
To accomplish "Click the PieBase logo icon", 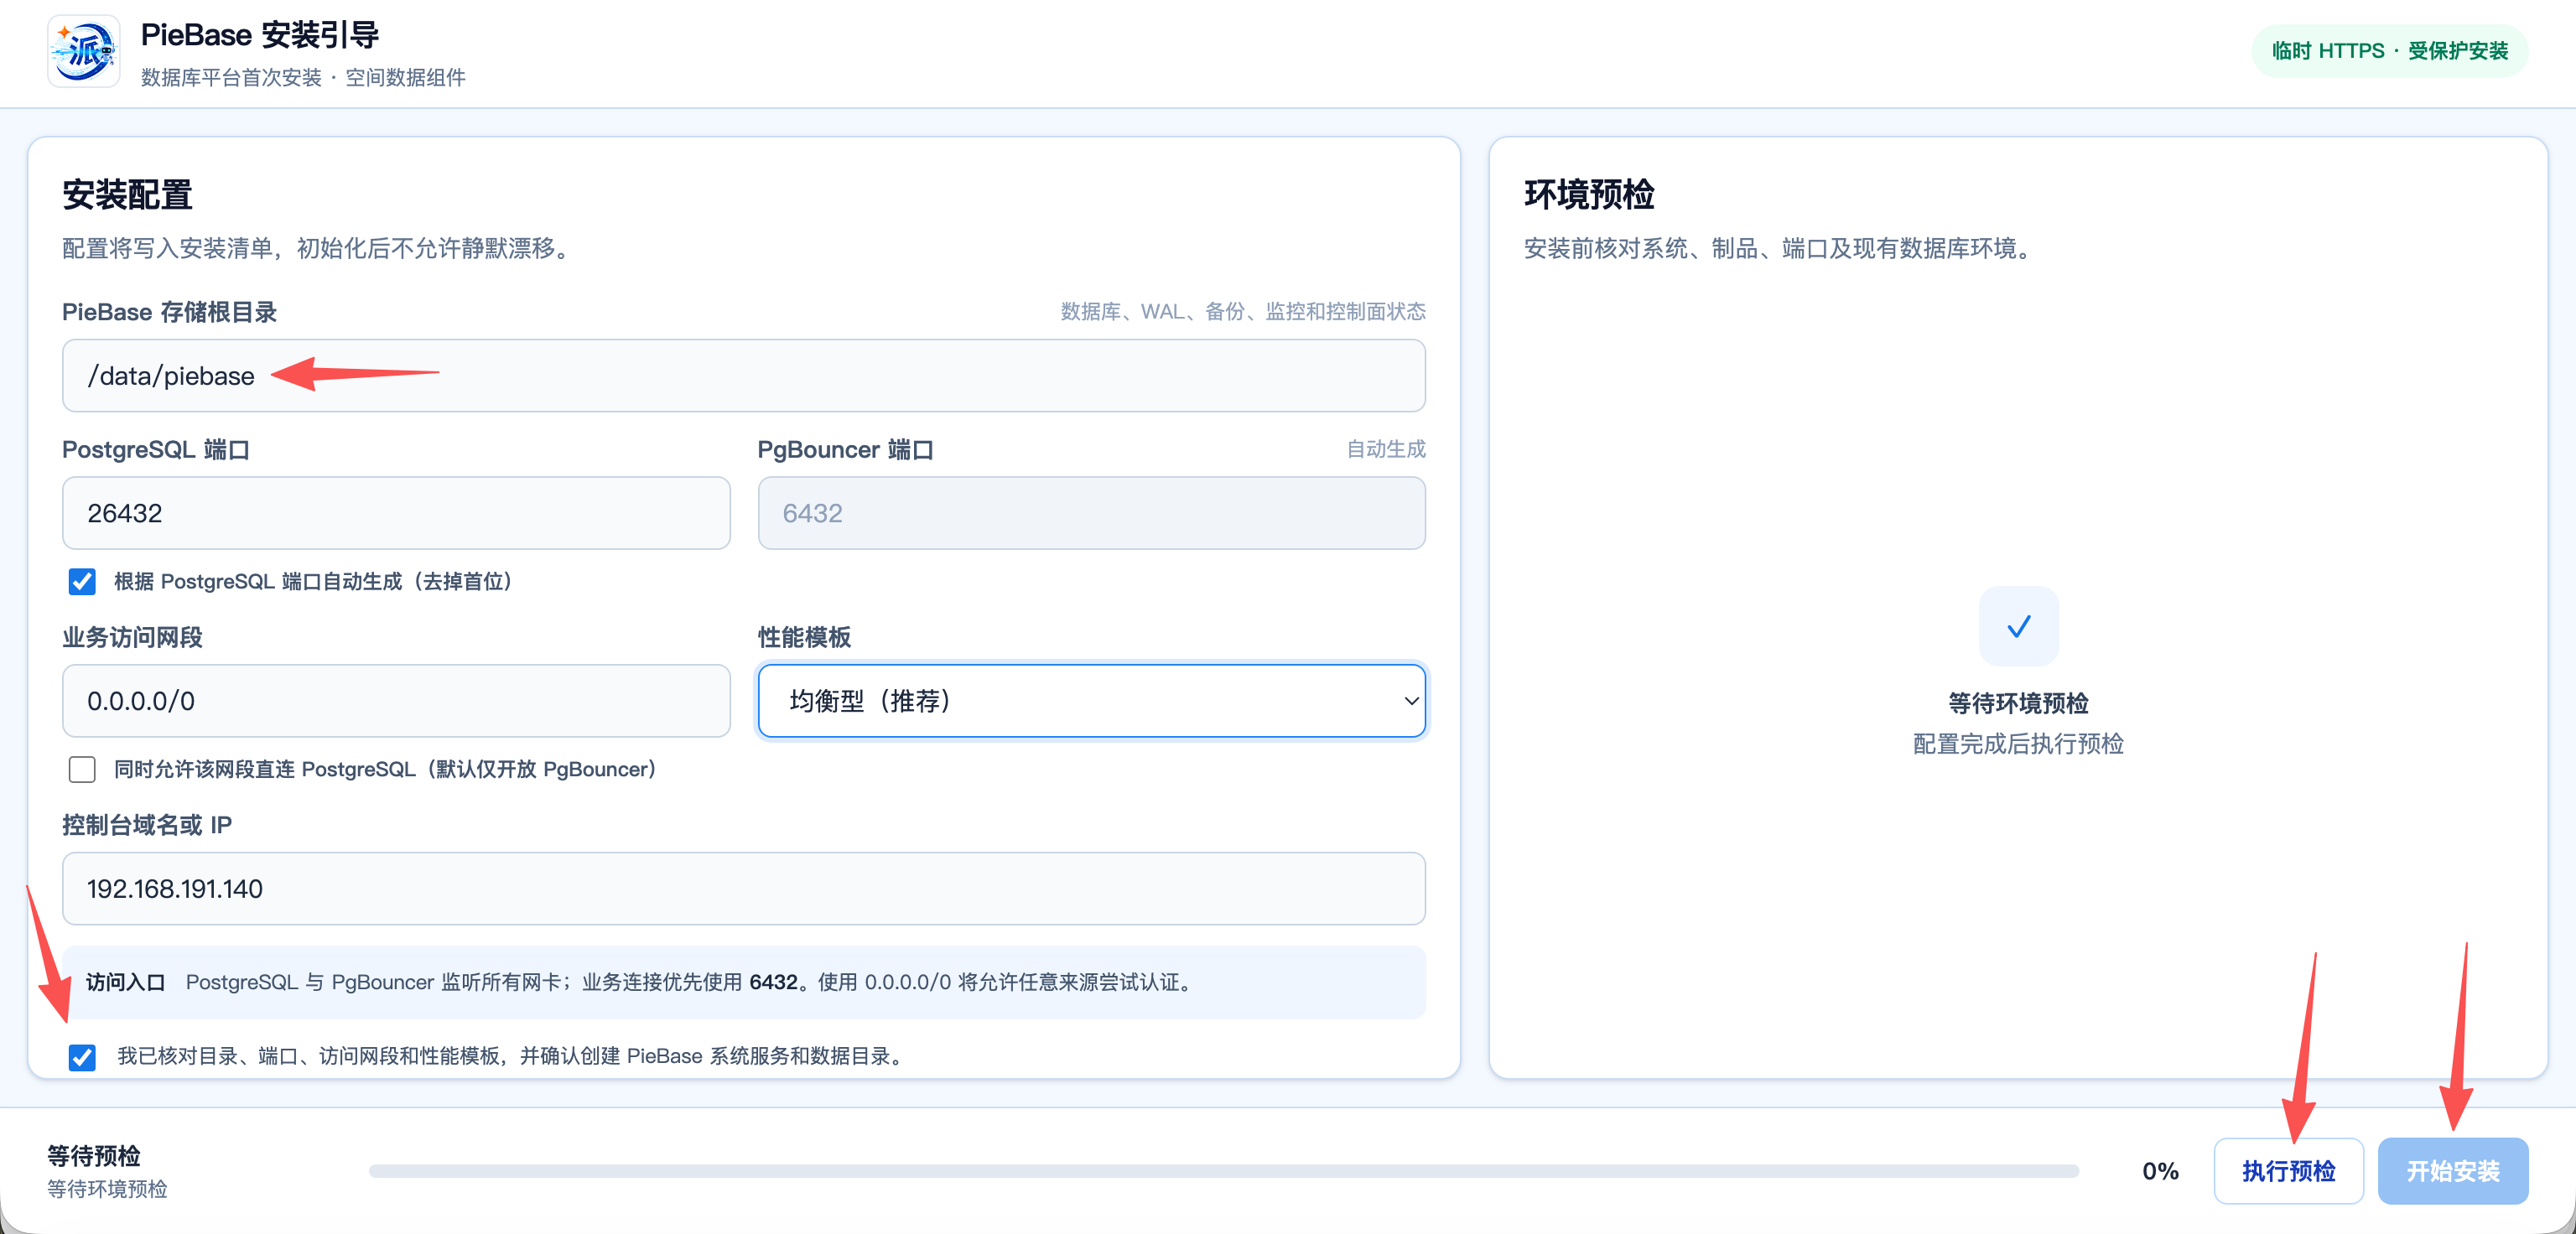I will pos(84,51).
